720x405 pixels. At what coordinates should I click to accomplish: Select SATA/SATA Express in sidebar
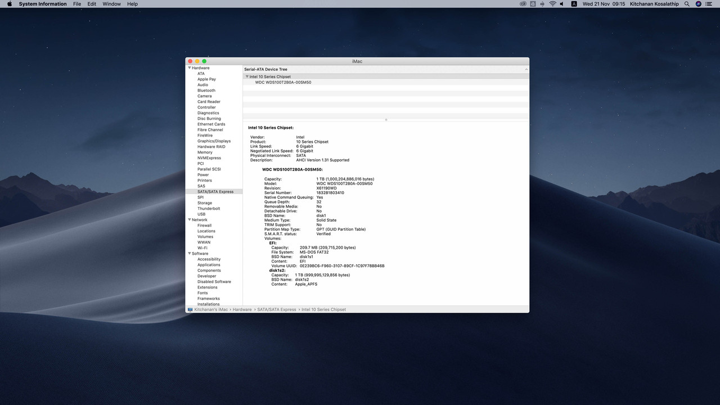215,192
